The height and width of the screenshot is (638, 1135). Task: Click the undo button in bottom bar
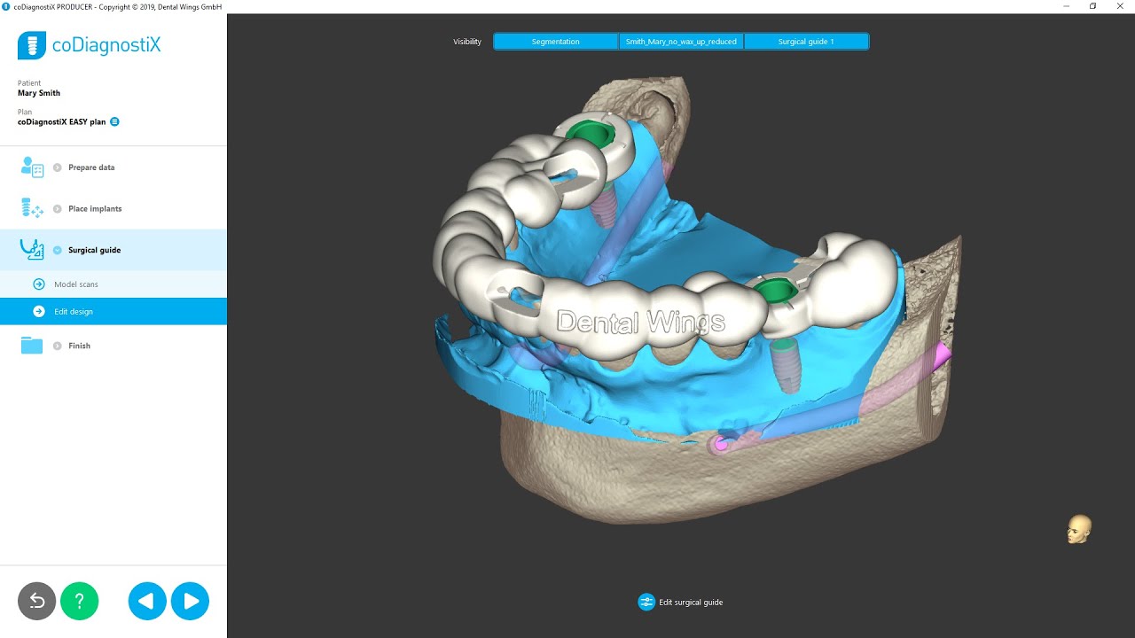pyautogui.click(x=37, y=602)
